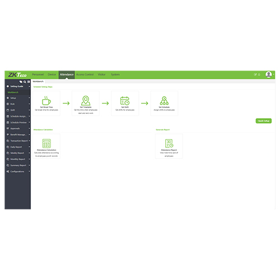Open the Set Timetable map pin icon

tap(86, 101)
